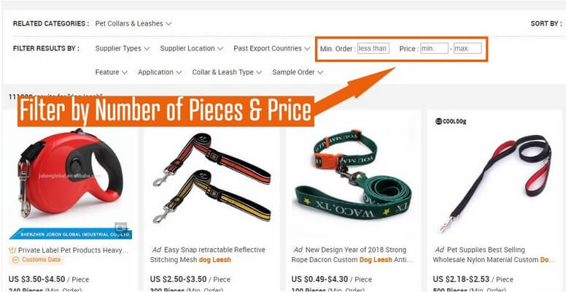Open the Sample Order filter
The height and width of the screenshot is (292, 566).
(298, 72)
